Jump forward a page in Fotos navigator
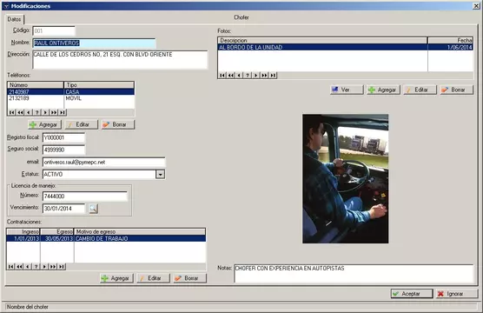Viewport: 483px width, 313px height. pyautogui.click(x=264, y=76)
